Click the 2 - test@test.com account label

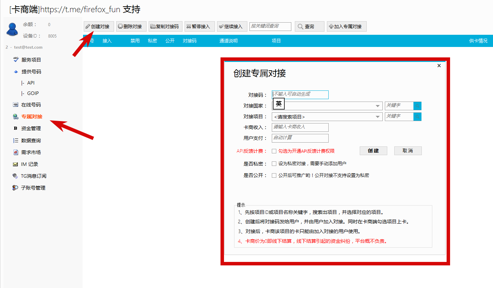(24, 47)
